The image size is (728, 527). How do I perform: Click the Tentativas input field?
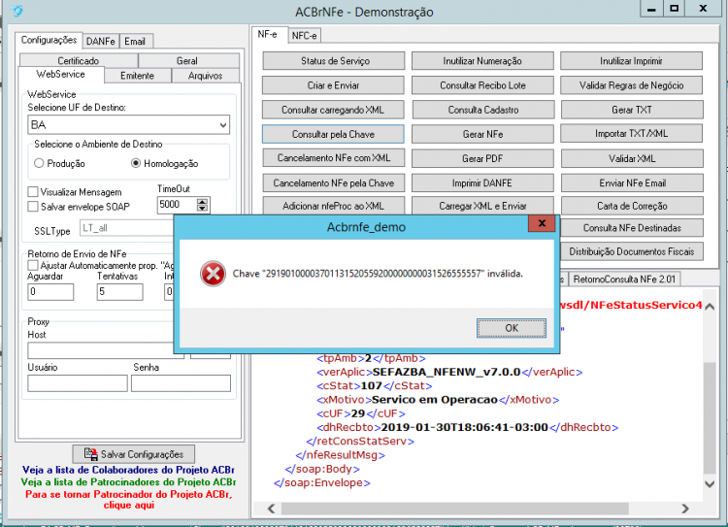tap(119, 291)
